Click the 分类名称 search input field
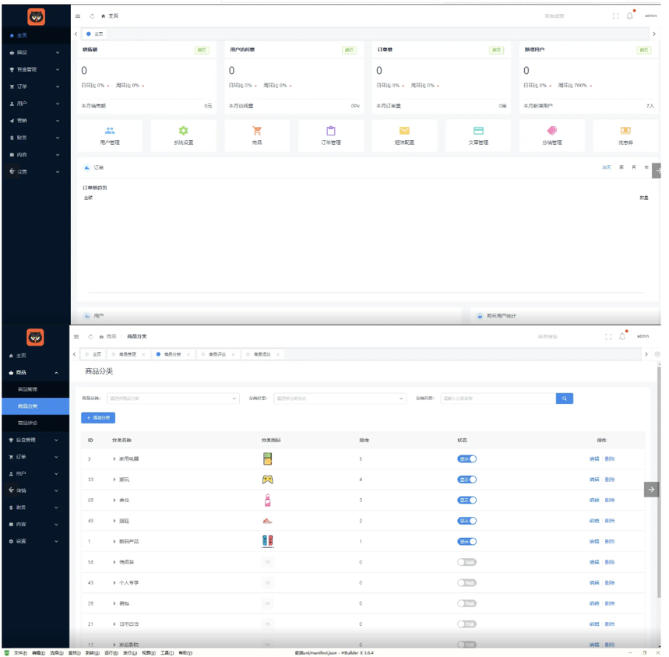 498,399
